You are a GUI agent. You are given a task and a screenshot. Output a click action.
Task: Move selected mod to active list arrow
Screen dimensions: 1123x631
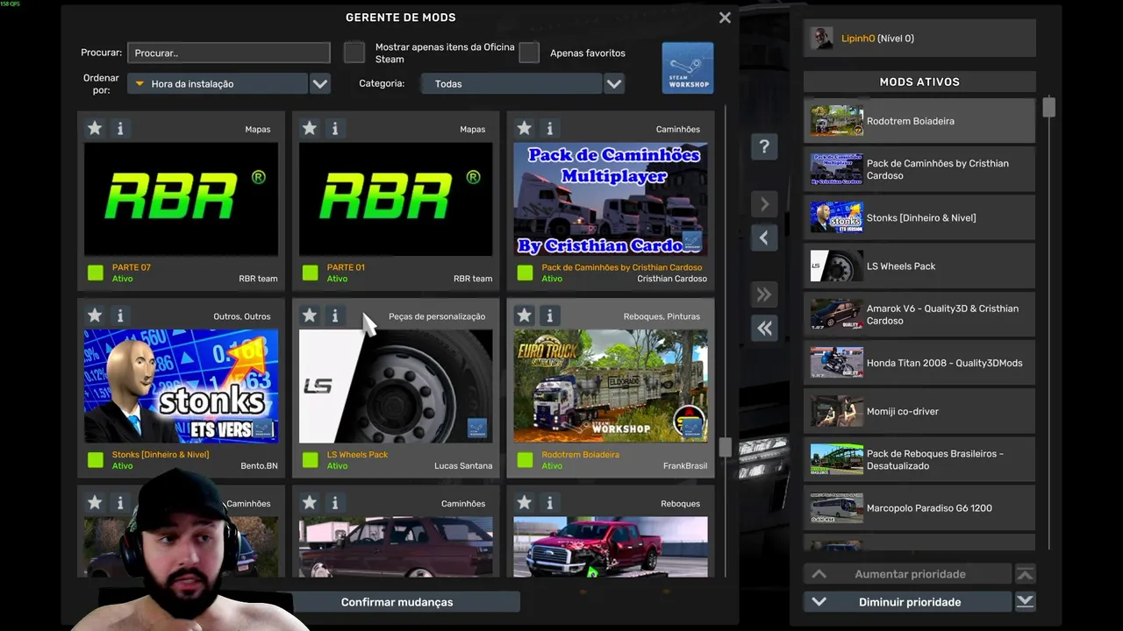pyautogui.click(x=764, y=204)
